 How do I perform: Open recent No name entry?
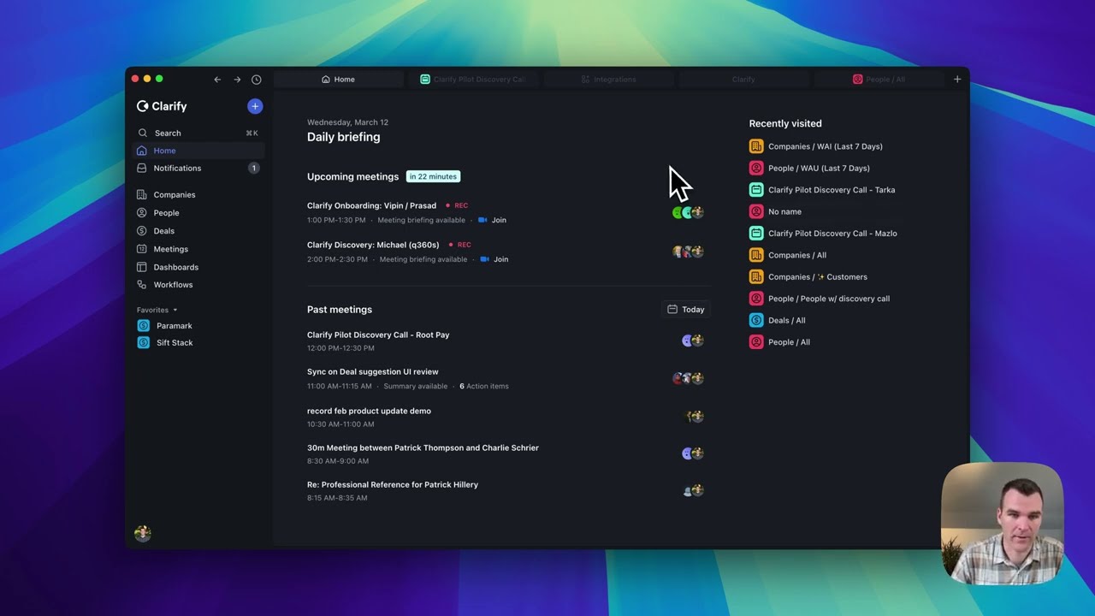point(775,212)
